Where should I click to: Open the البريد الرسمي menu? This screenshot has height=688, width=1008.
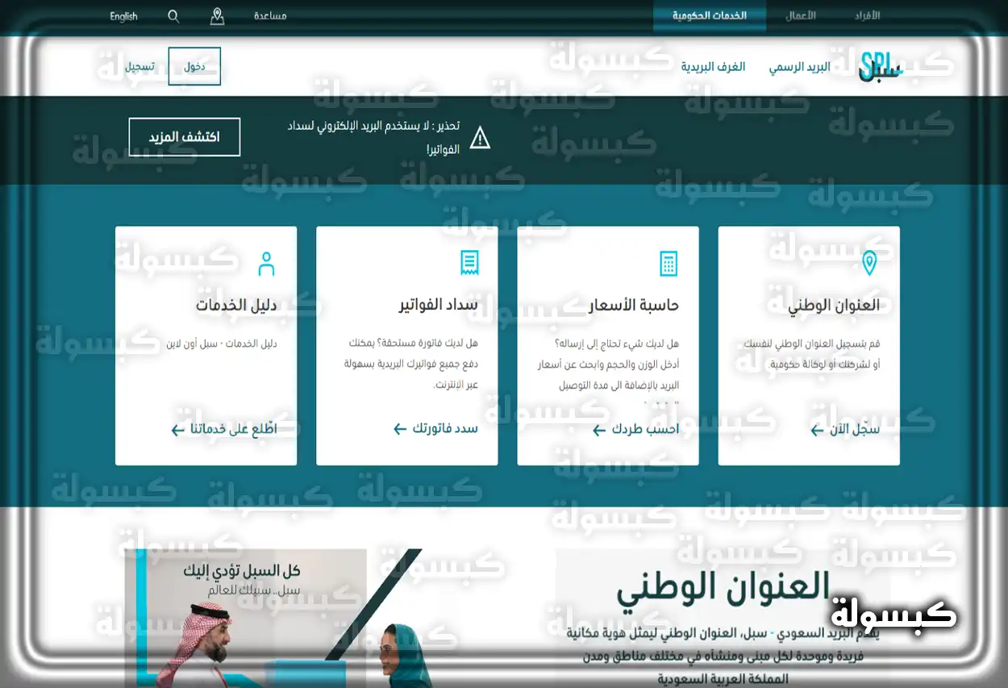tap(808, 66)
